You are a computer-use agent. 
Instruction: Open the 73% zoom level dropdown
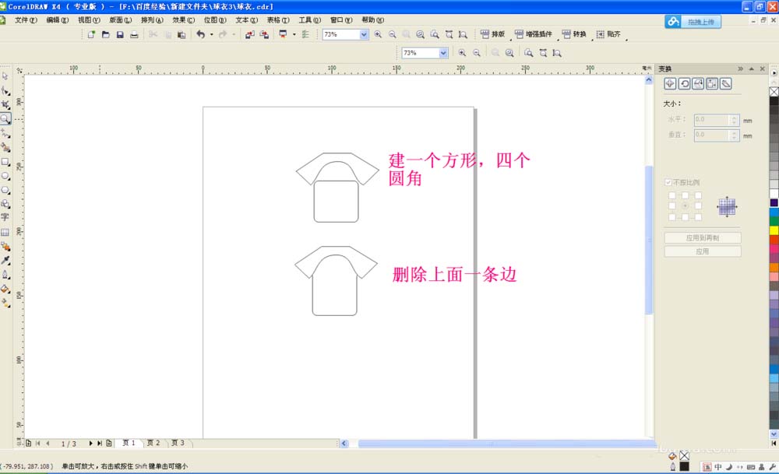[363, 34]
